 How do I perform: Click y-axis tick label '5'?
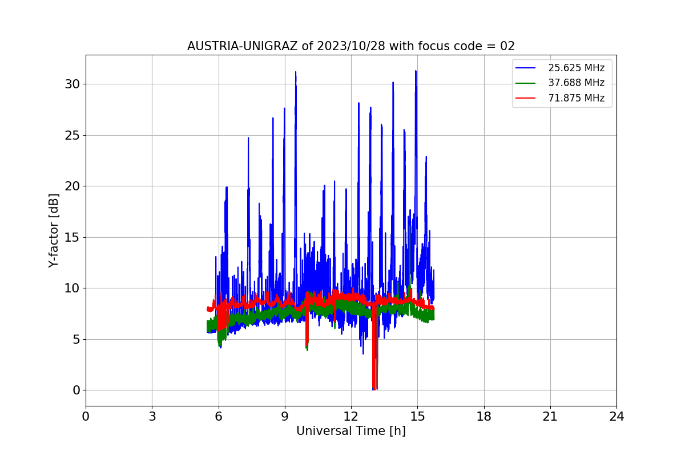click(x=76, y=340)
